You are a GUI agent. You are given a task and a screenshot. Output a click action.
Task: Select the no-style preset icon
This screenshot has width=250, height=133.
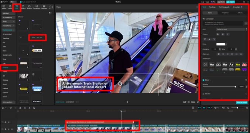coord(205,64)
